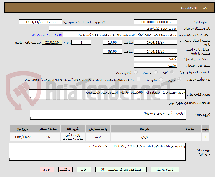This screenshot has width=215, height=177.
Task: Click the گروه کالا table column header
Action: click(x=73, y=129)
